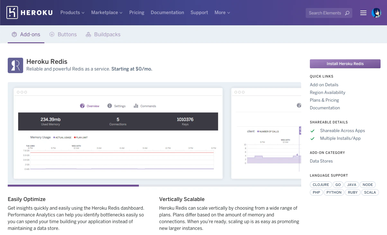Click the Heroku logo icon
387x235 pixels.
12,13
